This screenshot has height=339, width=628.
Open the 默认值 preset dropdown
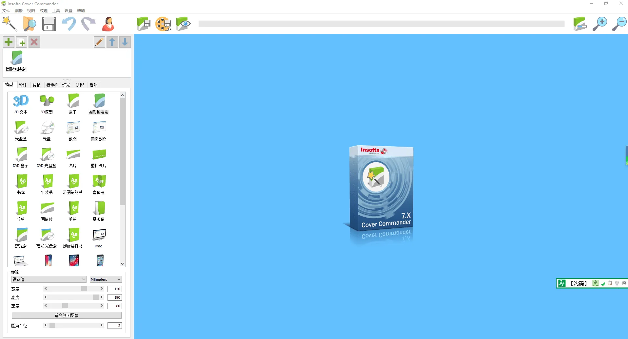[49, 279]
